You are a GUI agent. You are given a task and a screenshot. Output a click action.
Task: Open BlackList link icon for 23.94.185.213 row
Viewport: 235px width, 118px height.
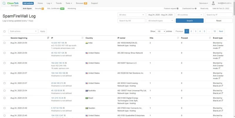(222, 86)
